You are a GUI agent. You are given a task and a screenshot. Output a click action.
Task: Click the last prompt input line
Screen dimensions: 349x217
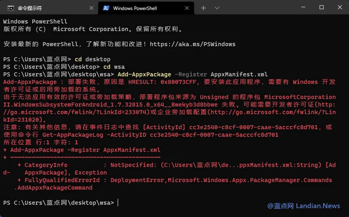(60, 203)
